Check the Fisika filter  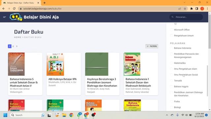tap(171, 101)
